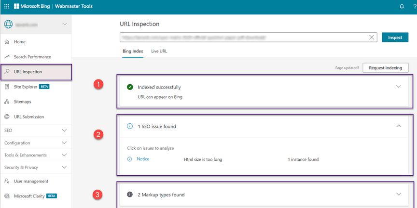Viewport: 417px width, 208px height.
Task: Expand the Indexed successfully panel chevron
Action: 399,87
